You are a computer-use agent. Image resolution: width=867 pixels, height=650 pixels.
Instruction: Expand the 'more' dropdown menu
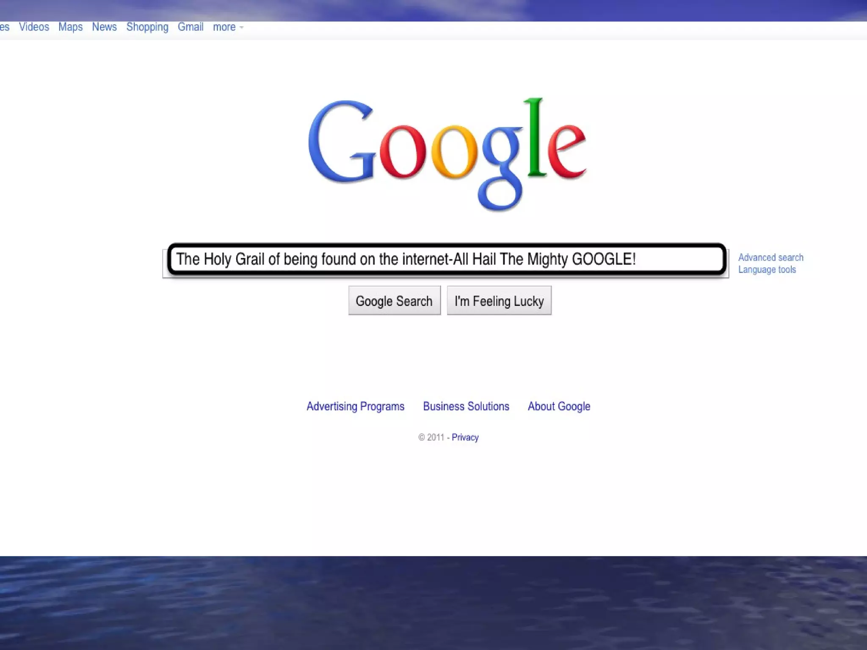(x=224, y=27)
